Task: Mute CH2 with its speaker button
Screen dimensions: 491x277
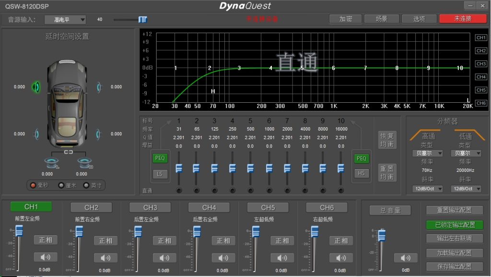Action: tap(105, 258)
